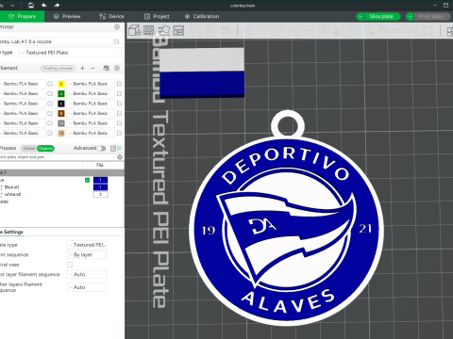The width and height of the screenshot is (453, 339).
Task: Click the Redo arrow
Action: point(57,5)
